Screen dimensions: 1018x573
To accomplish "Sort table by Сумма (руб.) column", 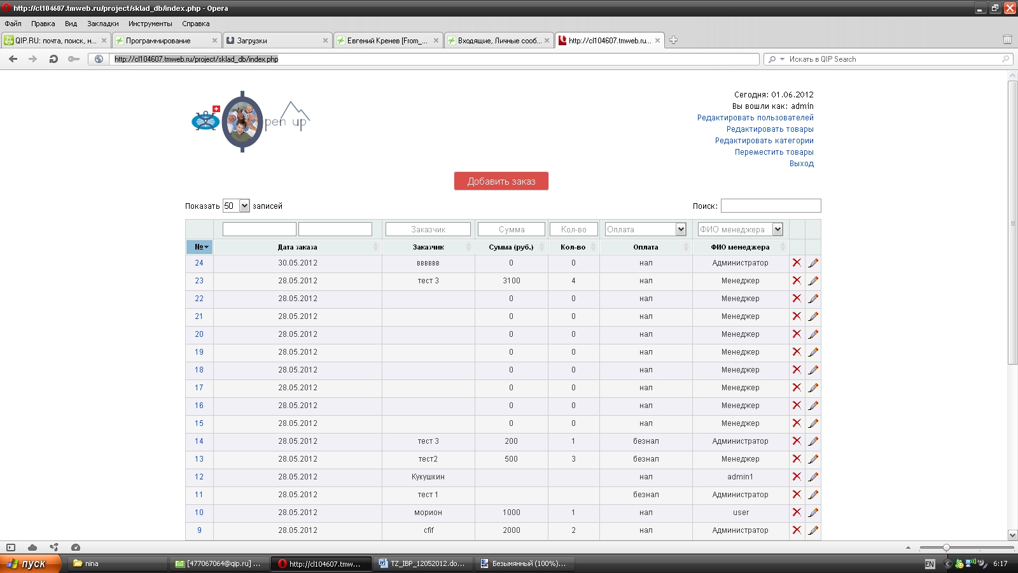I will [x=511, y=246].
